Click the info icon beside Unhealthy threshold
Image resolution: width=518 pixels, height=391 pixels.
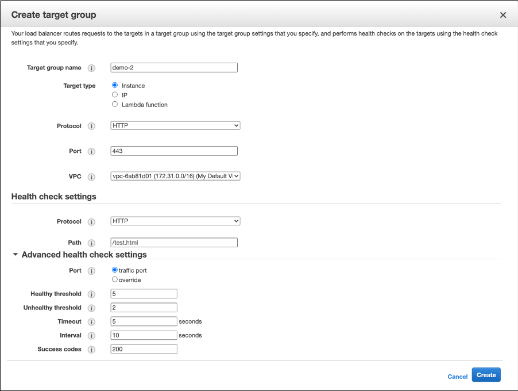[x=91, y=308]
